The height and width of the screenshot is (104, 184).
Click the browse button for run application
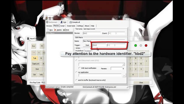(124, 75)
